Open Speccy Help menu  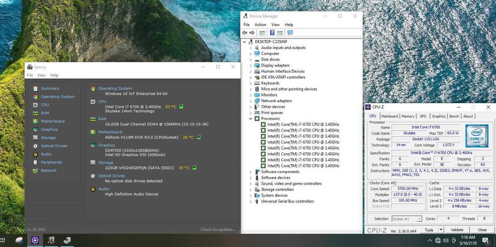pyautogui.click(x=55, y=75)
